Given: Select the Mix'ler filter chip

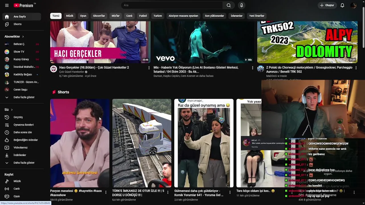Looking at the screenshot, I should (115, 16).
